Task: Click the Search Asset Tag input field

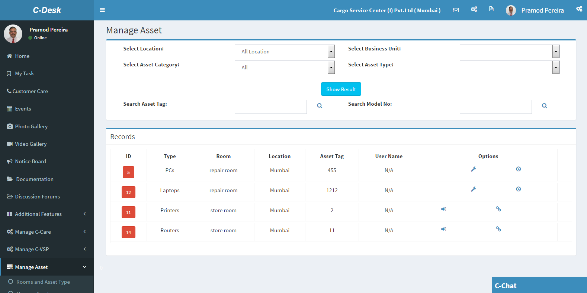Action: [271, 107]
